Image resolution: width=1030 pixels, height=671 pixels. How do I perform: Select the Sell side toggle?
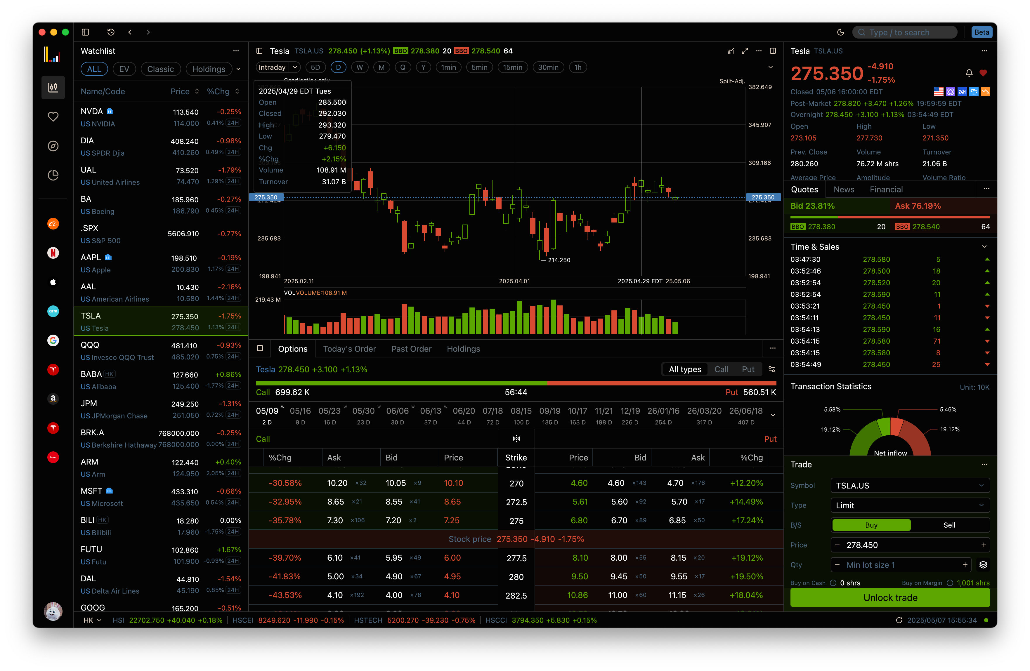(949, 525)
